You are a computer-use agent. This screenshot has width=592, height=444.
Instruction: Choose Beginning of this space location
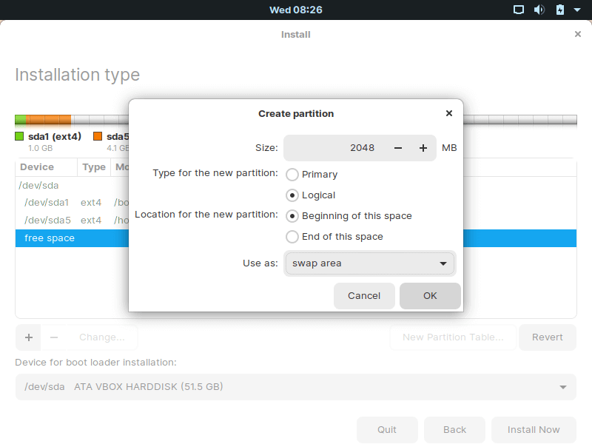pyautogui.click(x=292, y=216)
